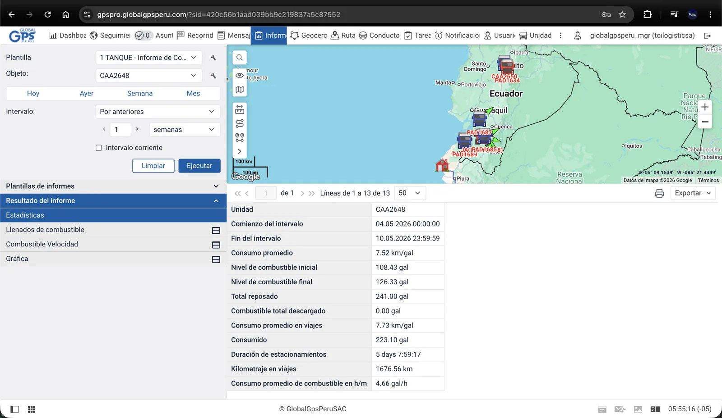The image size is (722, 418).
Task: Open the log window icon in footer
Action: 602,409
